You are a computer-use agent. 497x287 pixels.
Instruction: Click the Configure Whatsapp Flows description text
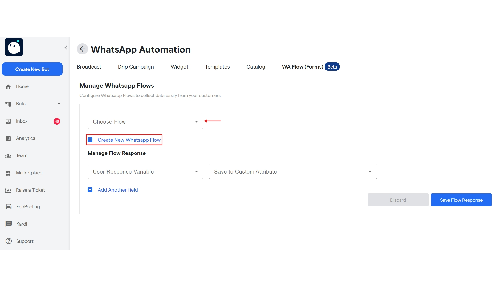(x=150, y=95)
